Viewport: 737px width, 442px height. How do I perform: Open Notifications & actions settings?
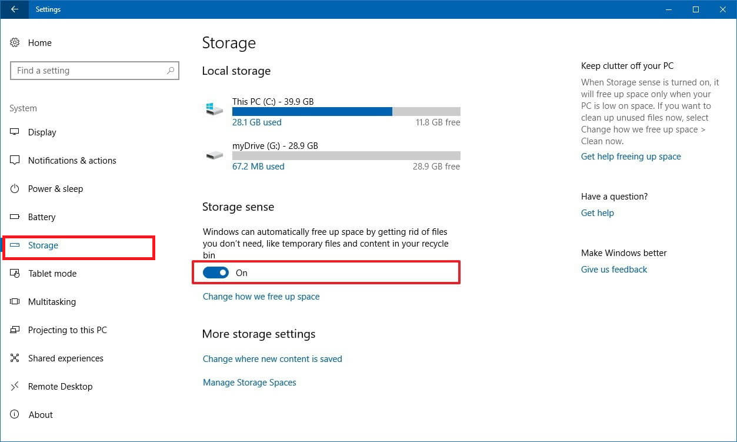point(72,161)
